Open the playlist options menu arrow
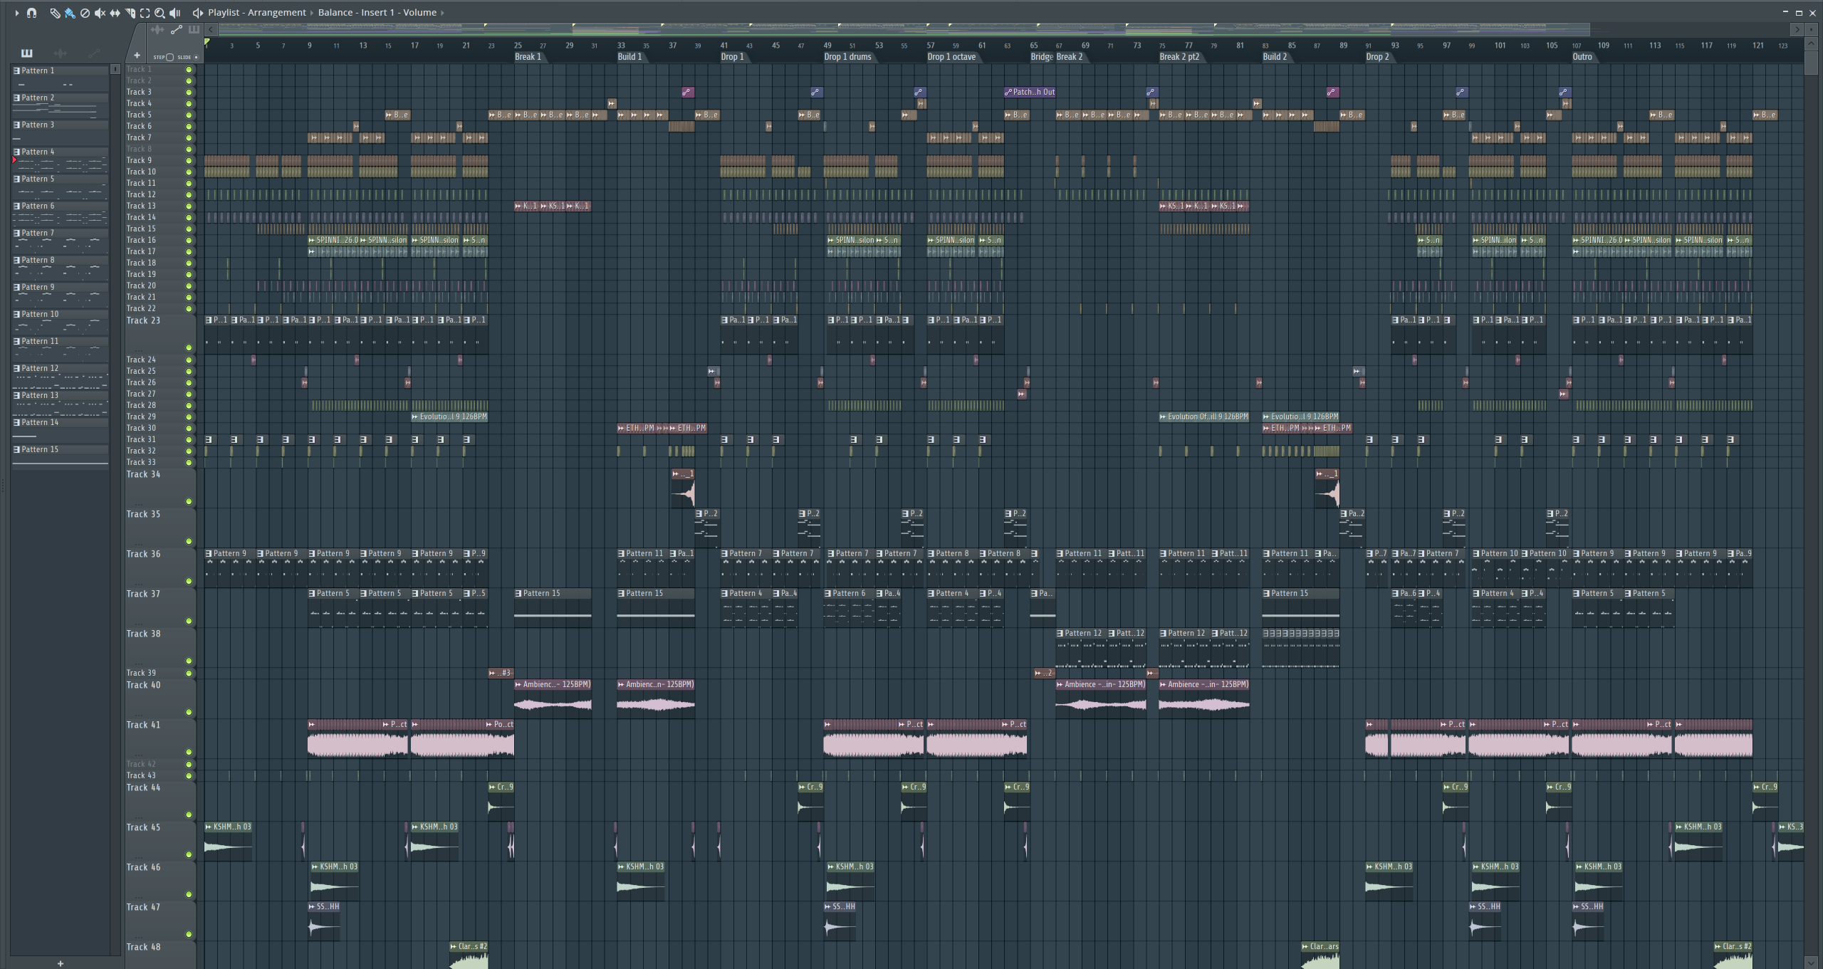The image size is (1823, 969). [x=17, y=13]
